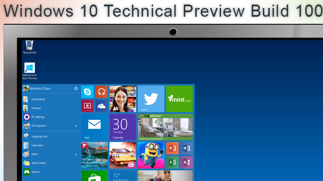Open the Music headphones tile
This screenshot has width=323, height=181.
(x=102, y=92)
